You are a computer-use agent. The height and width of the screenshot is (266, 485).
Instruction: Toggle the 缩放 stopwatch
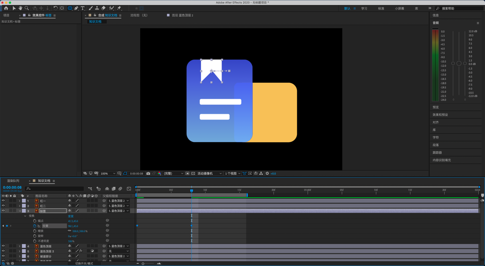point(35,231)
